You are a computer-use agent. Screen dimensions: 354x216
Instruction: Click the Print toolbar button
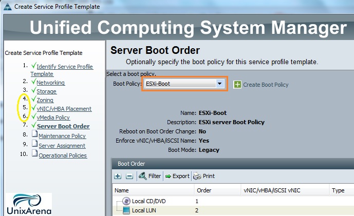pyautogui.click(x=204, y=176)
